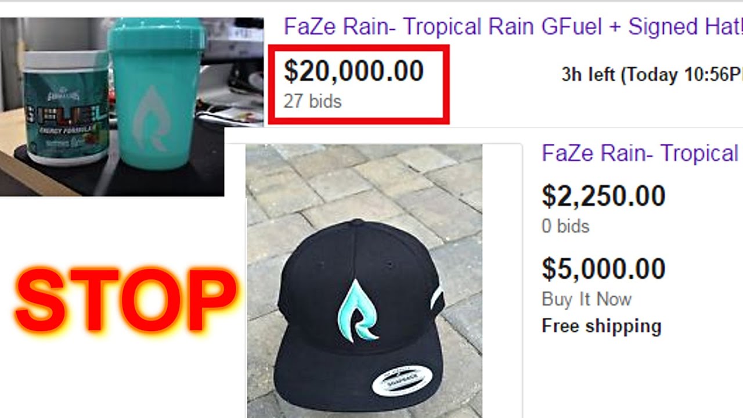Click the teal shaker cup lid
The width and height of the screenshot is (743, 418).
tap(156, 35)
